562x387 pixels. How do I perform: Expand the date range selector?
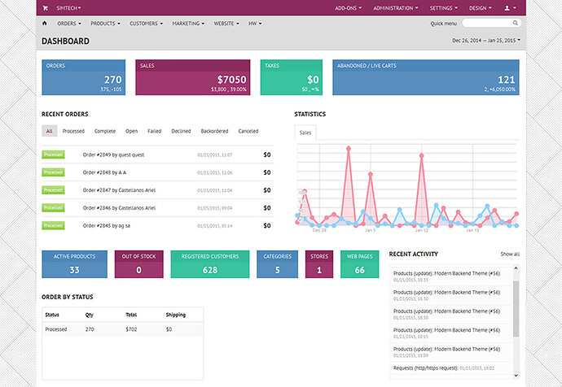(486, 41)
